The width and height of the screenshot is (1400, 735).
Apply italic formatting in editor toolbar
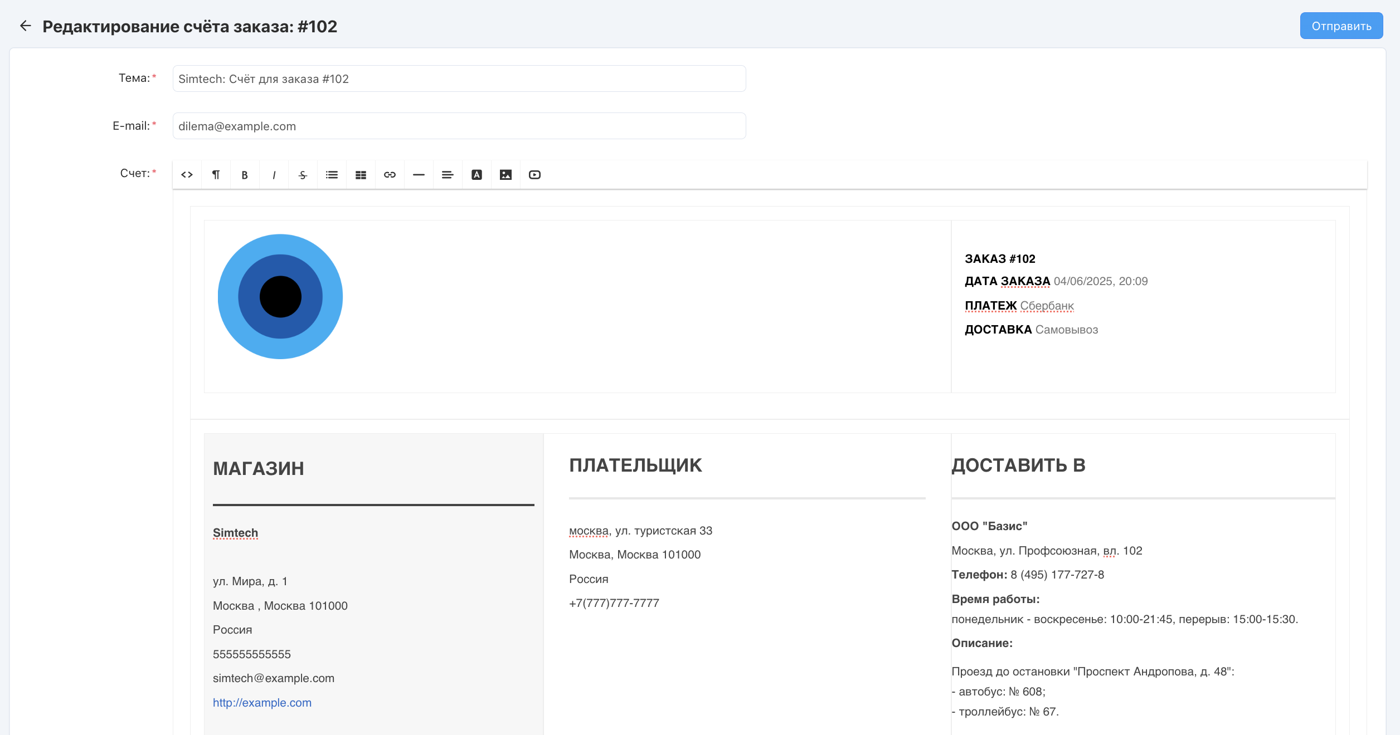274,175
